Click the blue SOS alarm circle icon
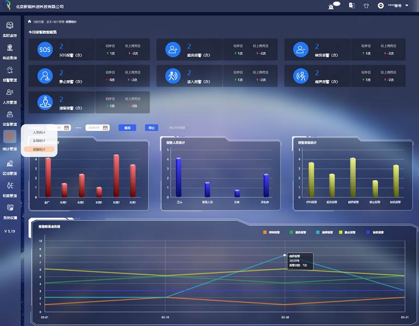The image size is (419, 326). (45, 50)
